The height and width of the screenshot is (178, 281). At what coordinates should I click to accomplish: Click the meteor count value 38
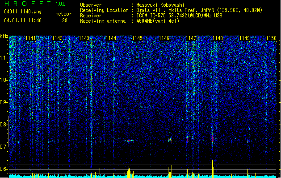(65, 20)
